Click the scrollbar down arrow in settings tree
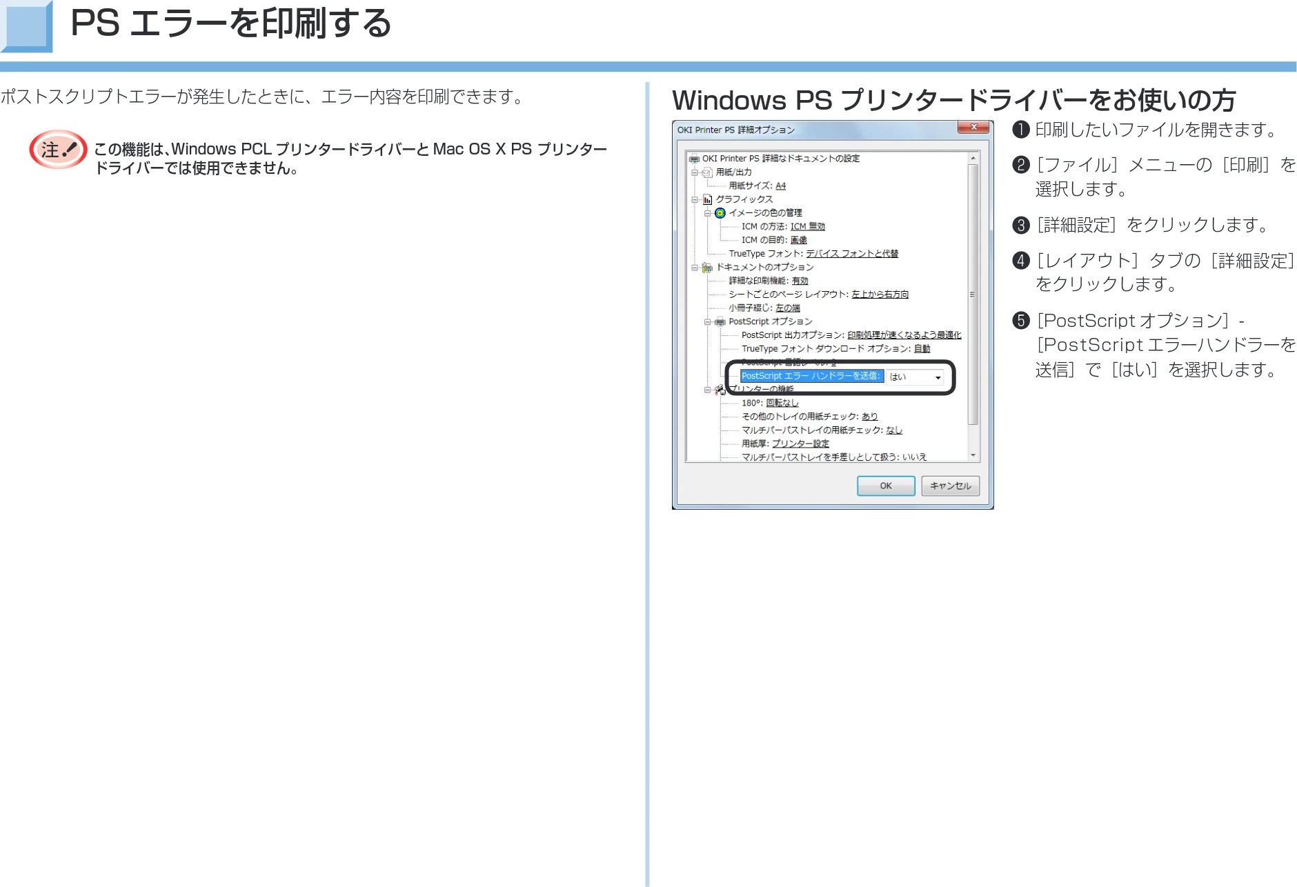Image resolution: width=1297 pixels, height=887 pixels. pyautogui.click(x=973, y=455)
